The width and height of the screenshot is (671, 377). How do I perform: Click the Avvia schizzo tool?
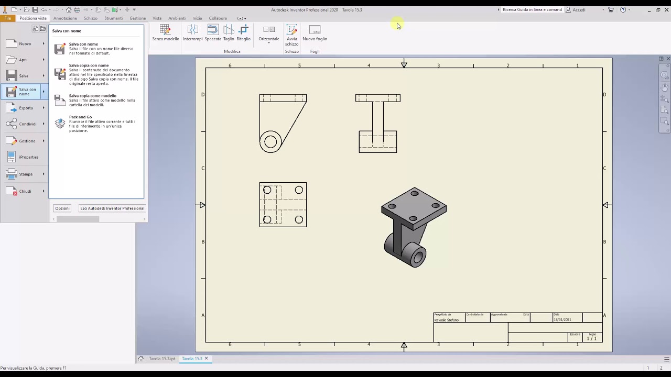pos(292,35)
